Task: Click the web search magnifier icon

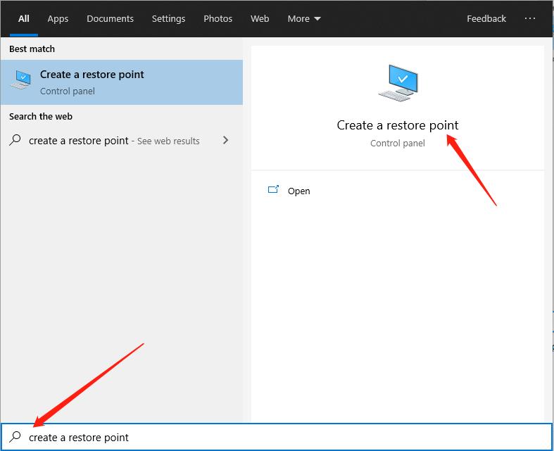Action: tap(15, 140)
